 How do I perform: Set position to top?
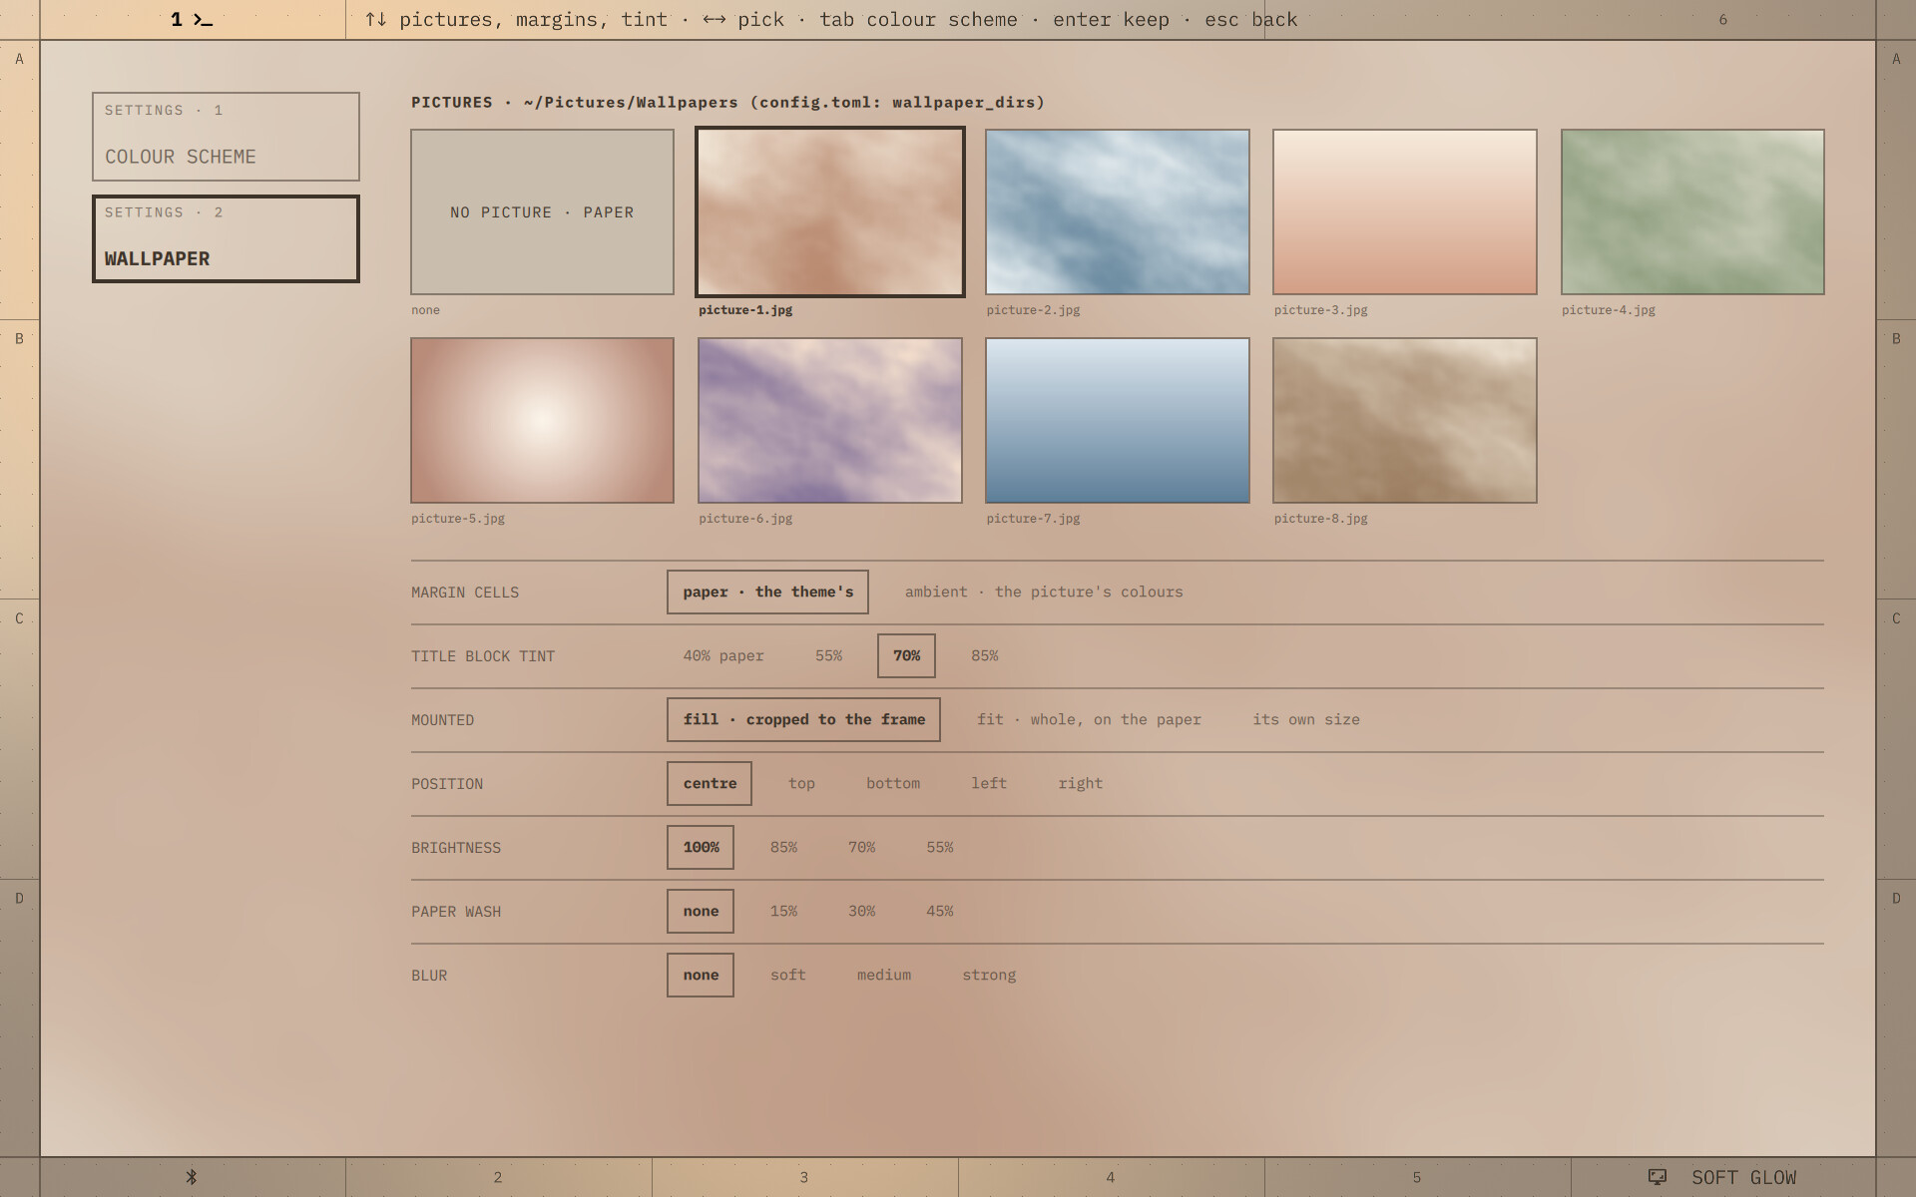tap(801, 783)
